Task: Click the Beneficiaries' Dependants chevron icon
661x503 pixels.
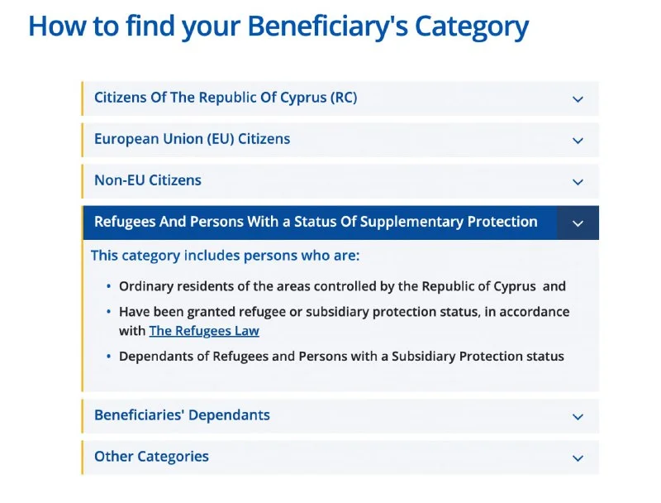Action: pyautogui.click(x=578, y=417)
